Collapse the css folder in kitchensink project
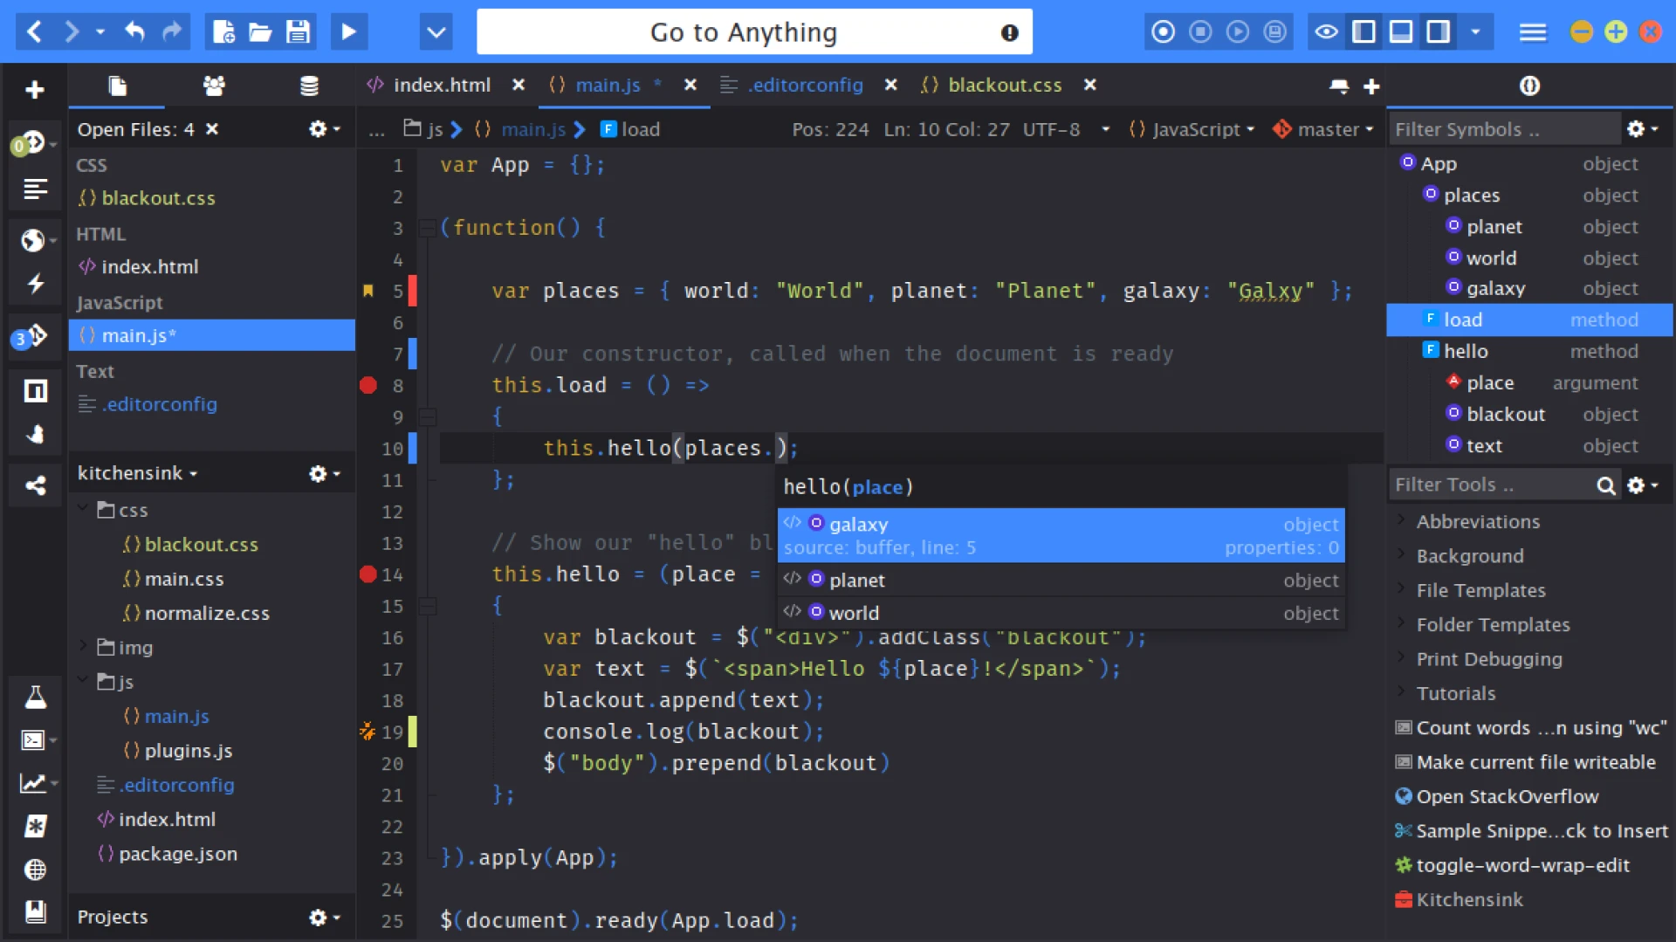The height and width of the screenshot is (942, 1676). (84, 510)
